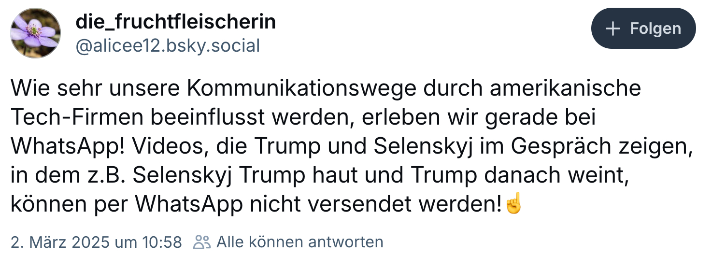712x256 pixels.
Task: Click the pointing-up finger emoji
Action: pyautogui.click(x=513, y=205)
